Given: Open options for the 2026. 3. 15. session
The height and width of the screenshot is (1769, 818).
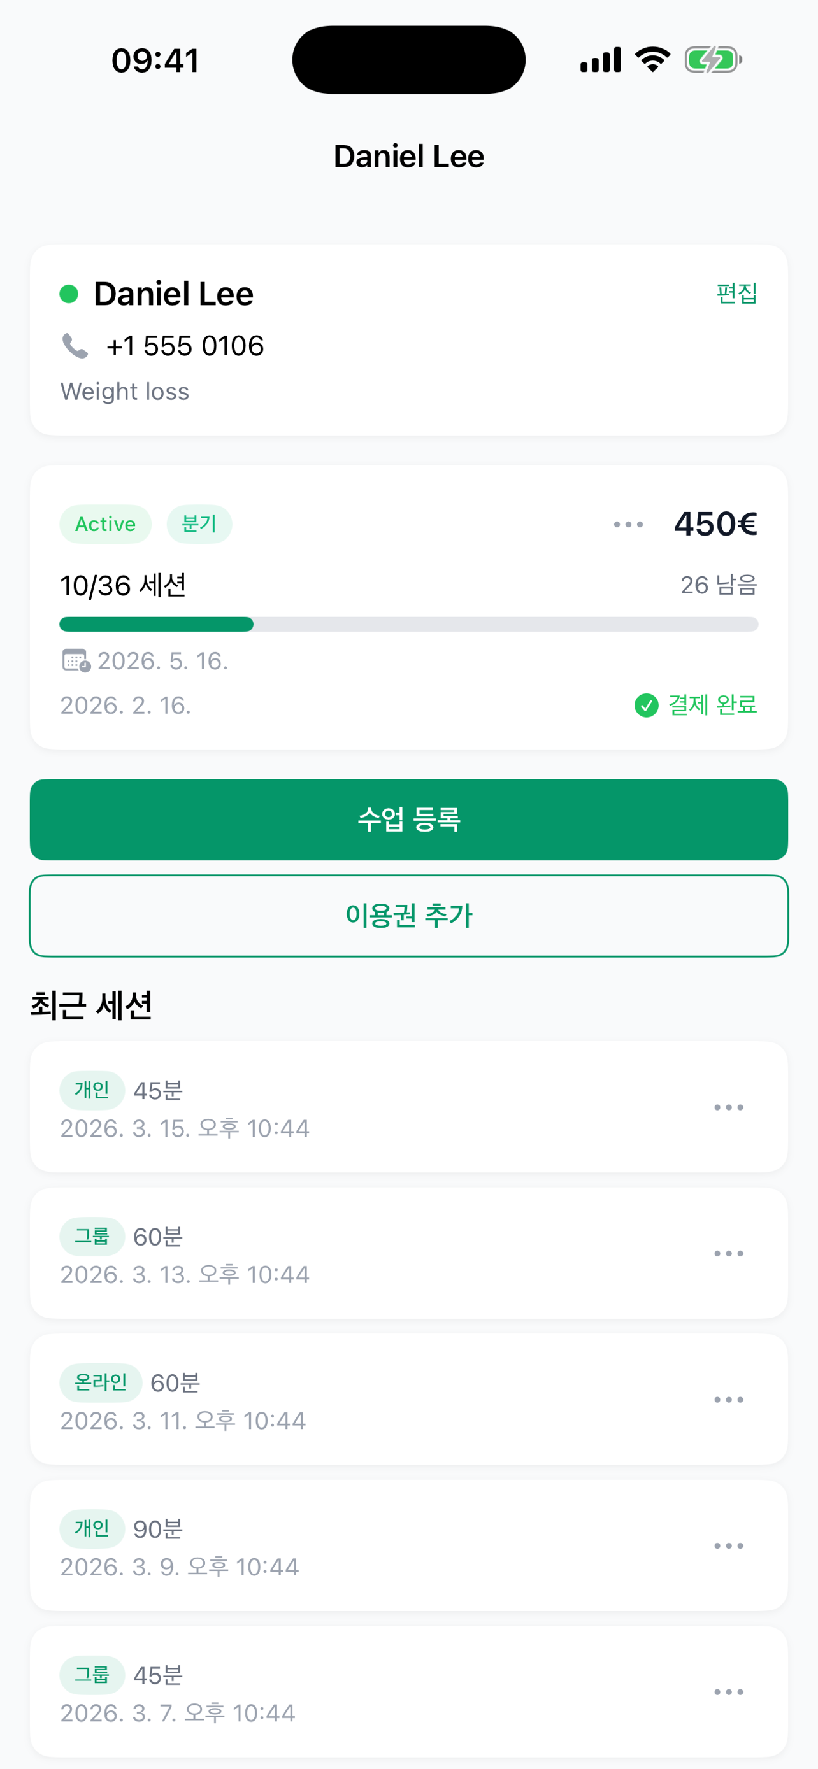Looking at the screenshot, I should pyautogui.click(x=728, y=1107).
